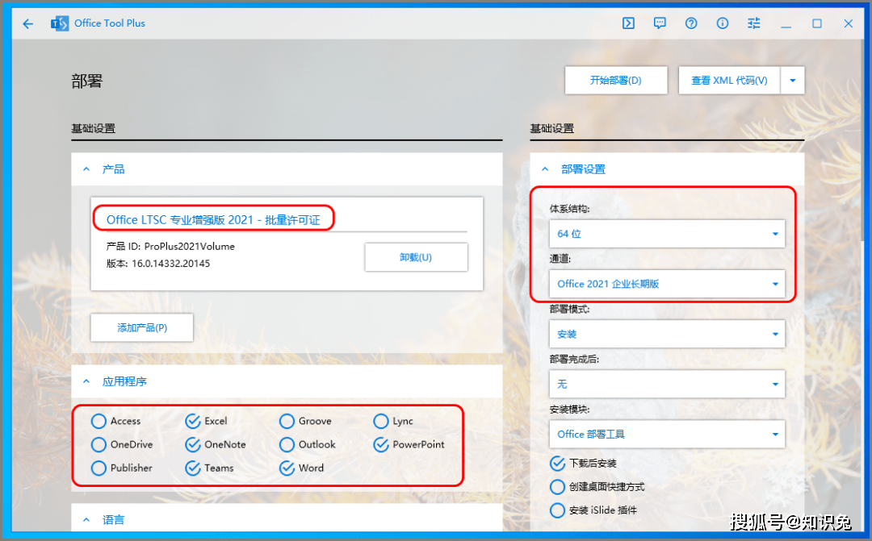Viewport: 872px width, 541px height.
Task: Open the settings sliders icon
Action: pos(753,23)
